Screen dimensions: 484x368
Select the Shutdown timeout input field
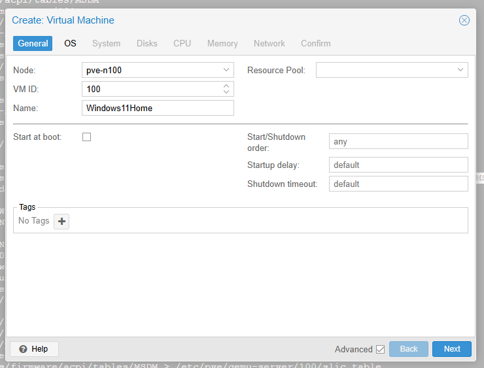(398, 184)
